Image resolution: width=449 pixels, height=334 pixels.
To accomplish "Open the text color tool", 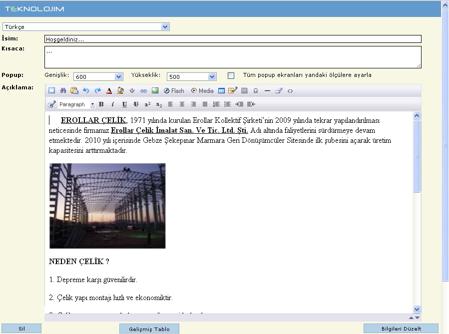I will 109,91.
